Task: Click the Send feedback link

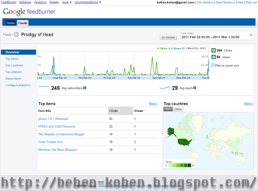Action: [x=225, y=3]
